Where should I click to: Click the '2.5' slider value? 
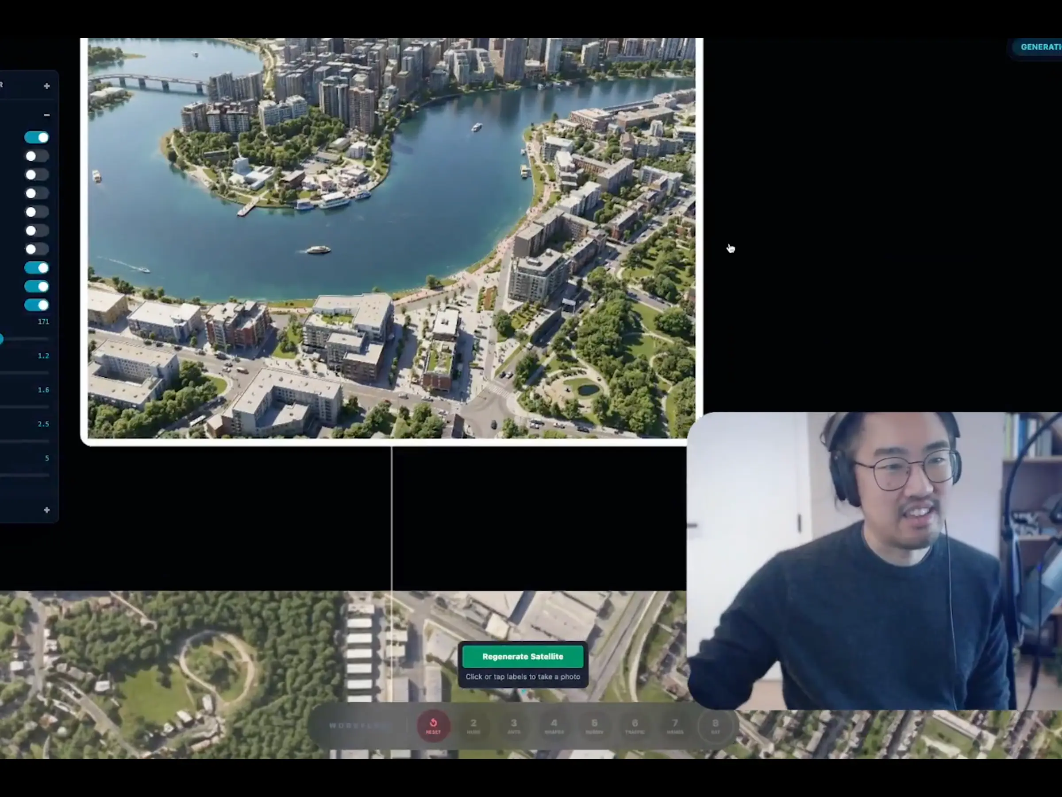[x=43, y=424]
